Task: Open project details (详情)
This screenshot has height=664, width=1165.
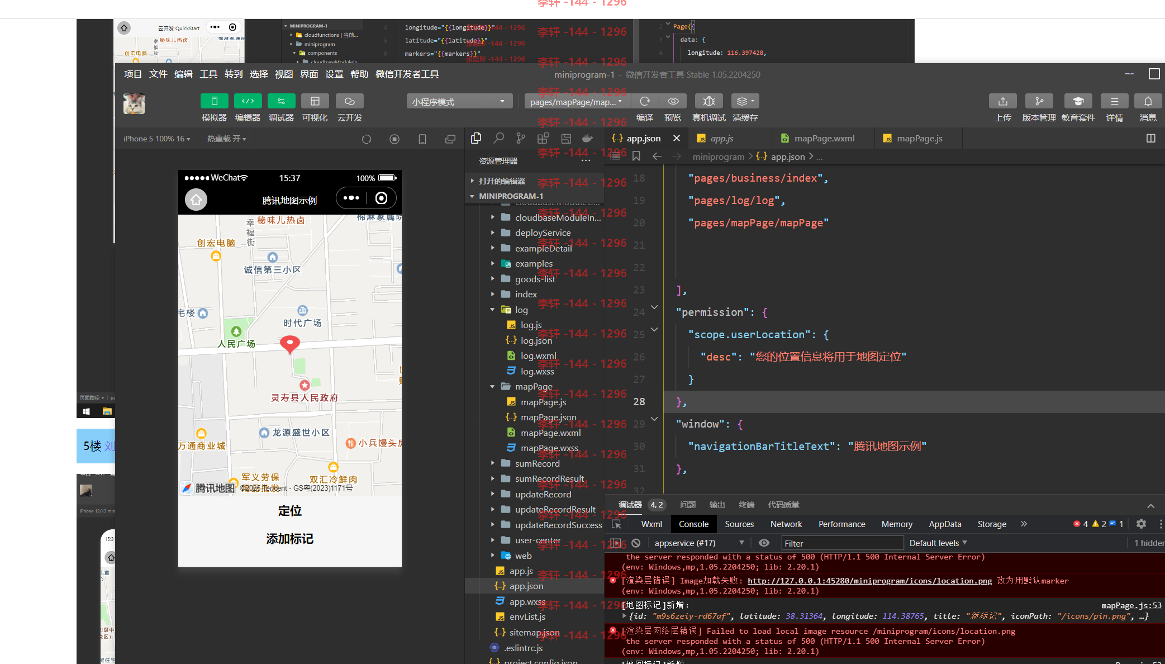Action: [1114, 101]
